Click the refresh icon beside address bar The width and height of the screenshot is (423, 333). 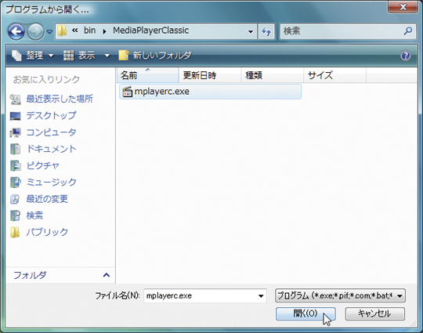tap(266, 31)
